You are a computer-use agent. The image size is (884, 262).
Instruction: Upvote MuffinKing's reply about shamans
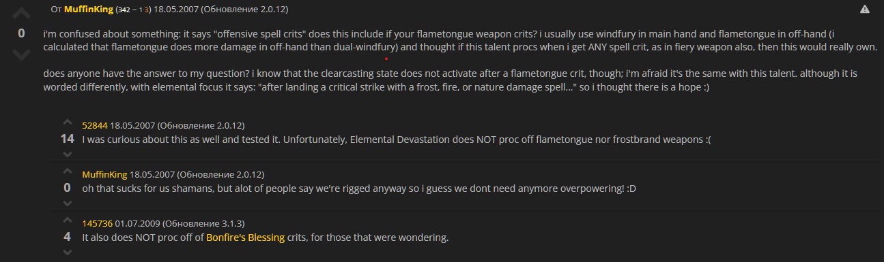(x=67, y=172)
